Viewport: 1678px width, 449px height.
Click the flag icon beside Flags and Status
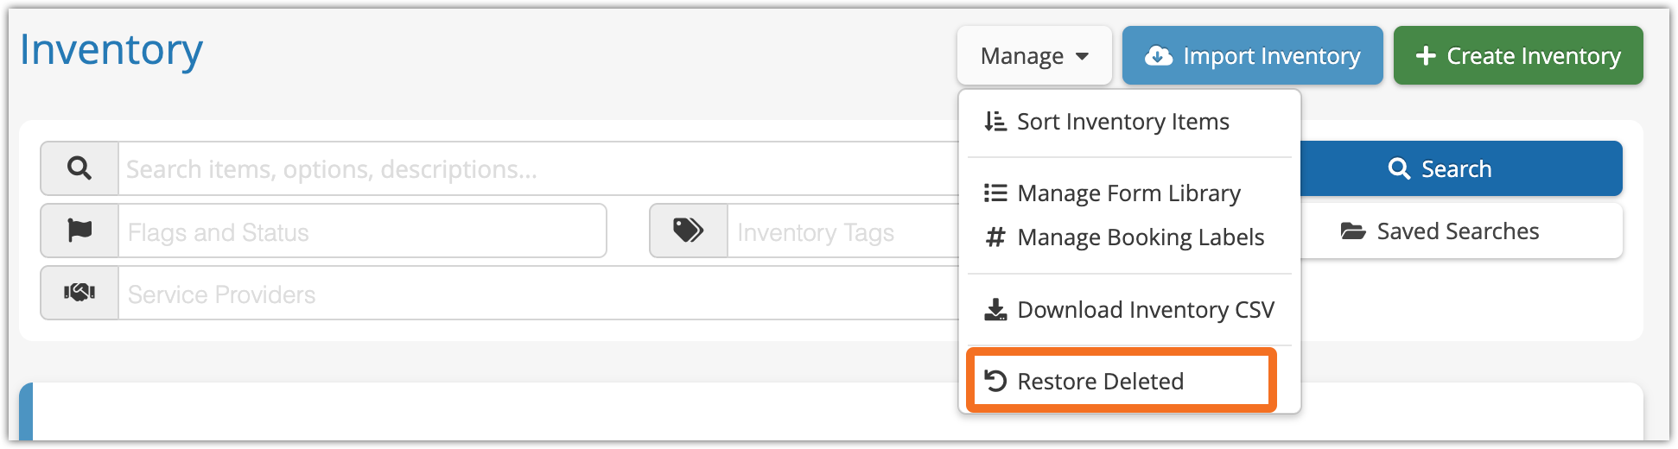(79, 231)
